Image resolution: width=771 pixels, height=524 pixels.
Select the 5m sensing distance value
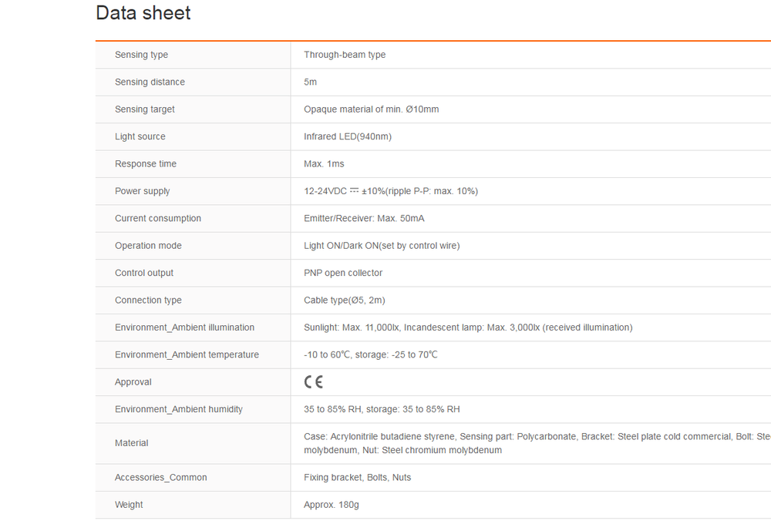[310, 82]
